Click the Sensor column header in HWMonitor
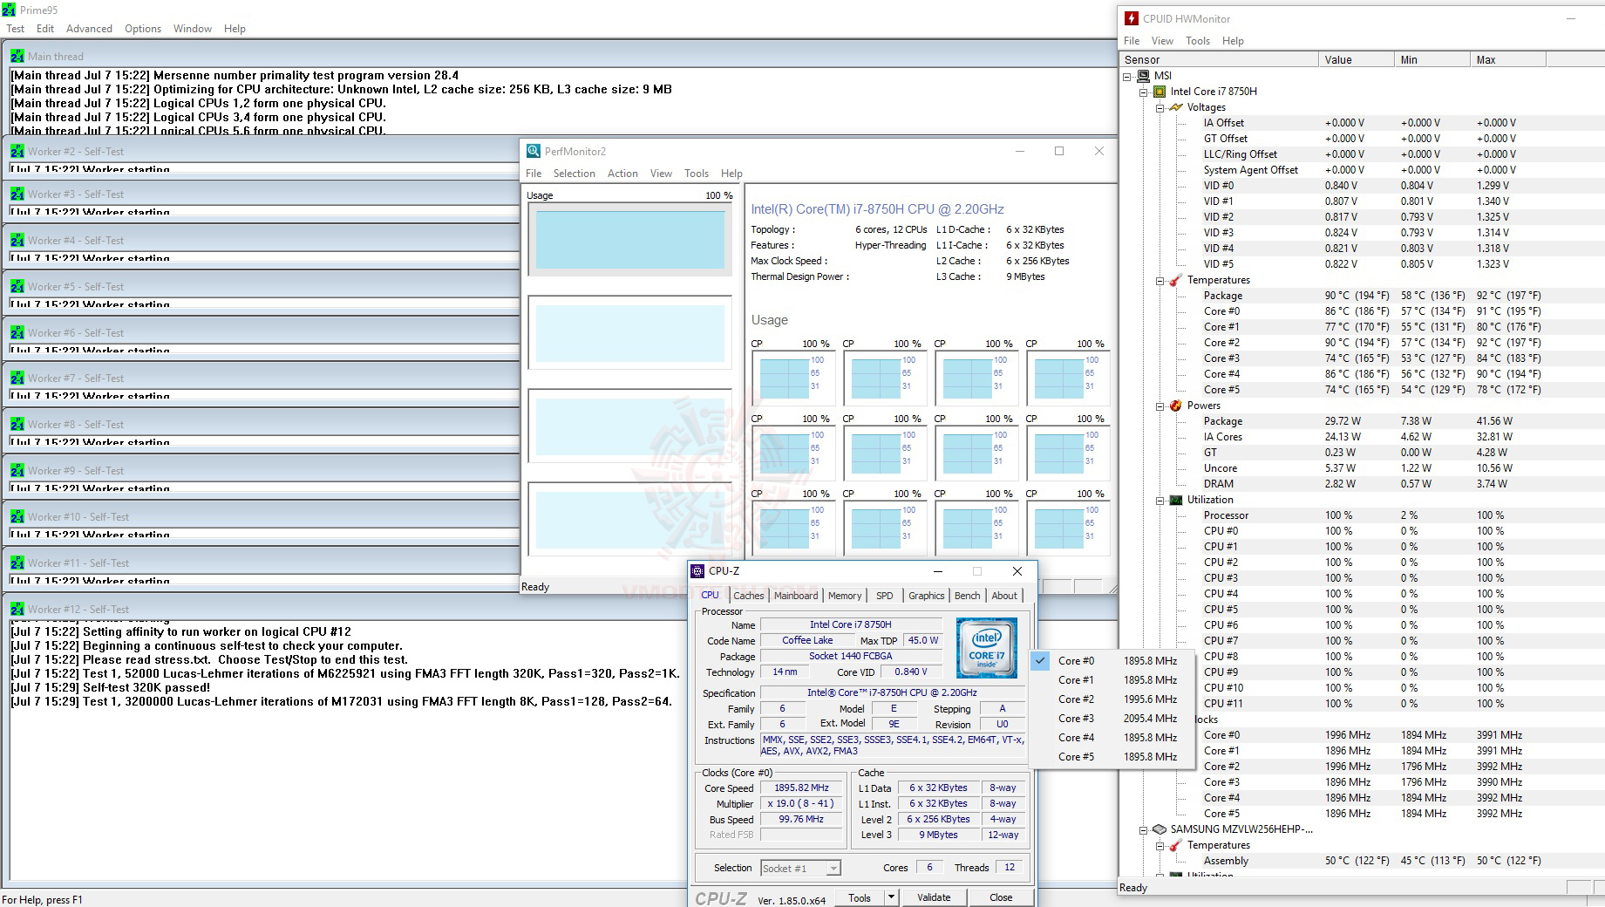 tap(1219, 60)
